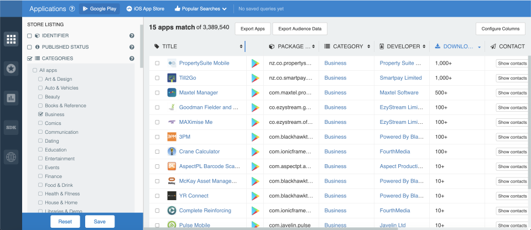Click the 3PM app icon
Screen dimensions: 531x230
[171, 137]
